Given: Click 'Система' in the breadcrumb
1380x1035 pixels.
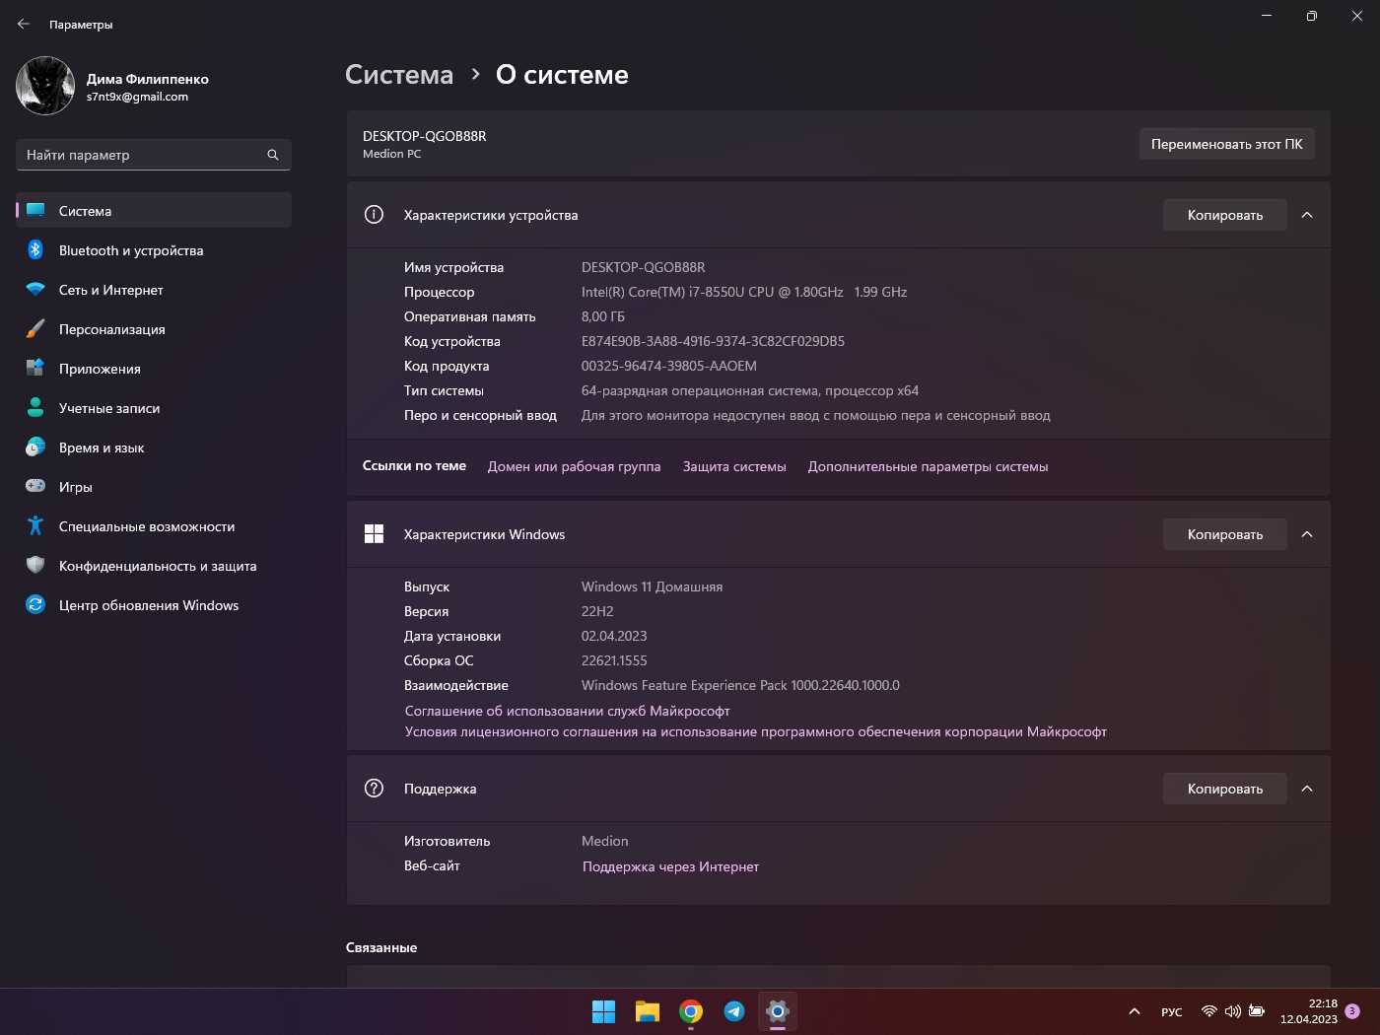Looking at the screenshot, I should pyautogui.click(x=399, y=75).
